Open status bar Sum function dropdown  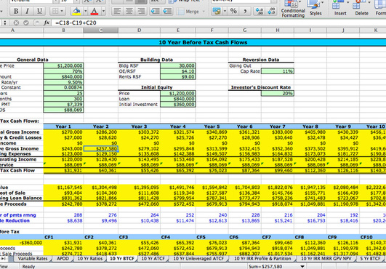[x=302, y=267]
